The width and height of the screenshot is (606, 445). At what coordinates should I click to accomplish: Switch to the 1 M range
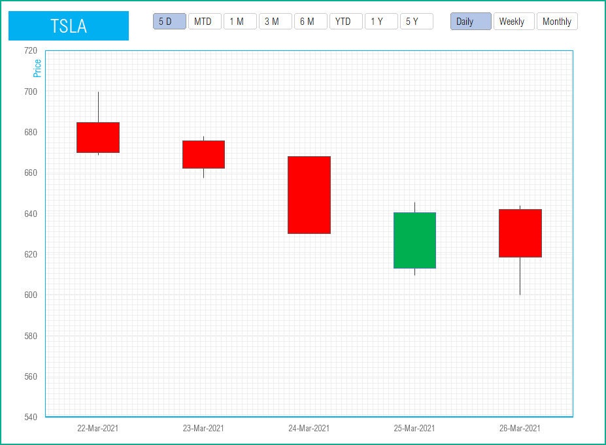click(239, 21)
